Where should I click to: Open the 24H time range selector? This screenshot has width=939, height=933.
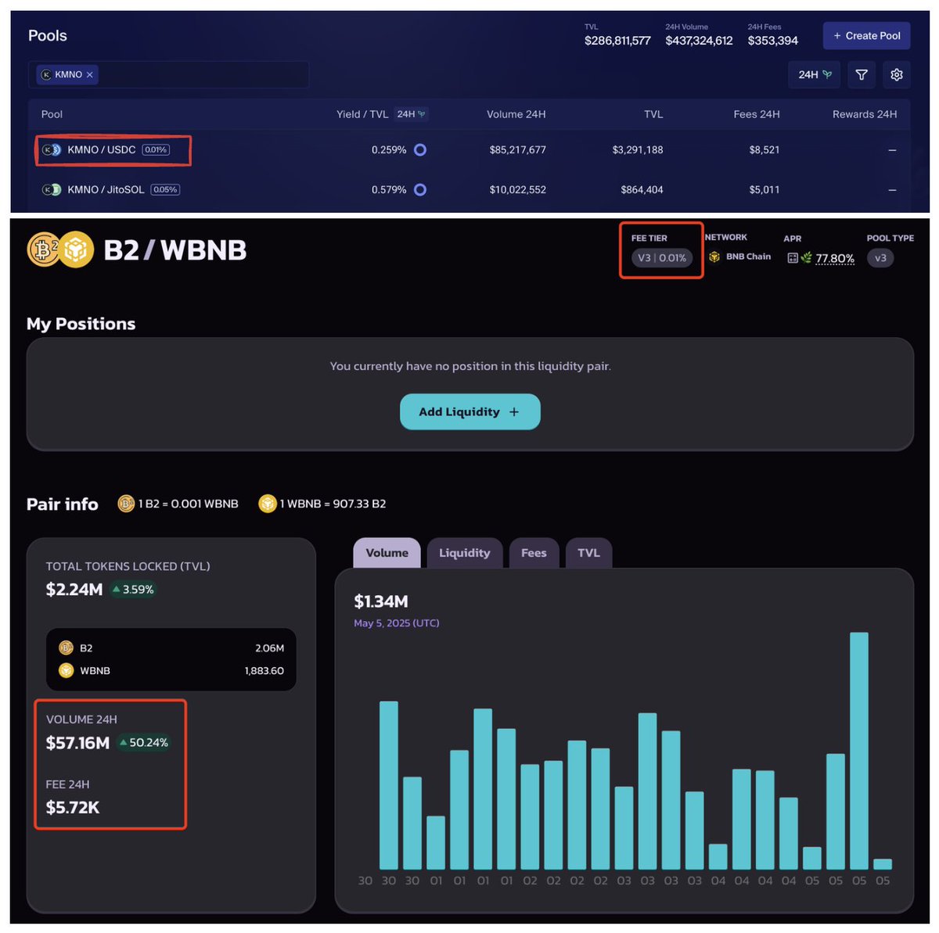click(815, 74)
